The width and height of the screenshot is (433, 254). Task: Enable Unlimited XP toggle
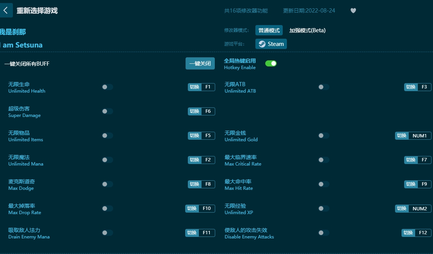click(x=324, y=209)
